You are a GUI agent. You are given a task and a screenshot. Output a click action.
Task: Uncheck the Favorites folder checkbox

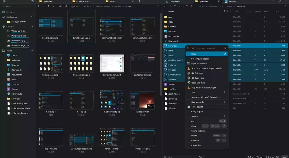click(x=166, y=46)
